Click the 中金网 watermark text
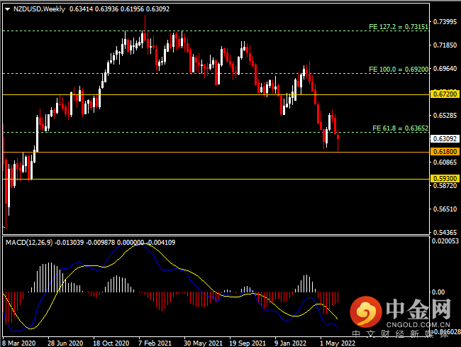Screen dimensions: 461x347 (x=418, y=308)
